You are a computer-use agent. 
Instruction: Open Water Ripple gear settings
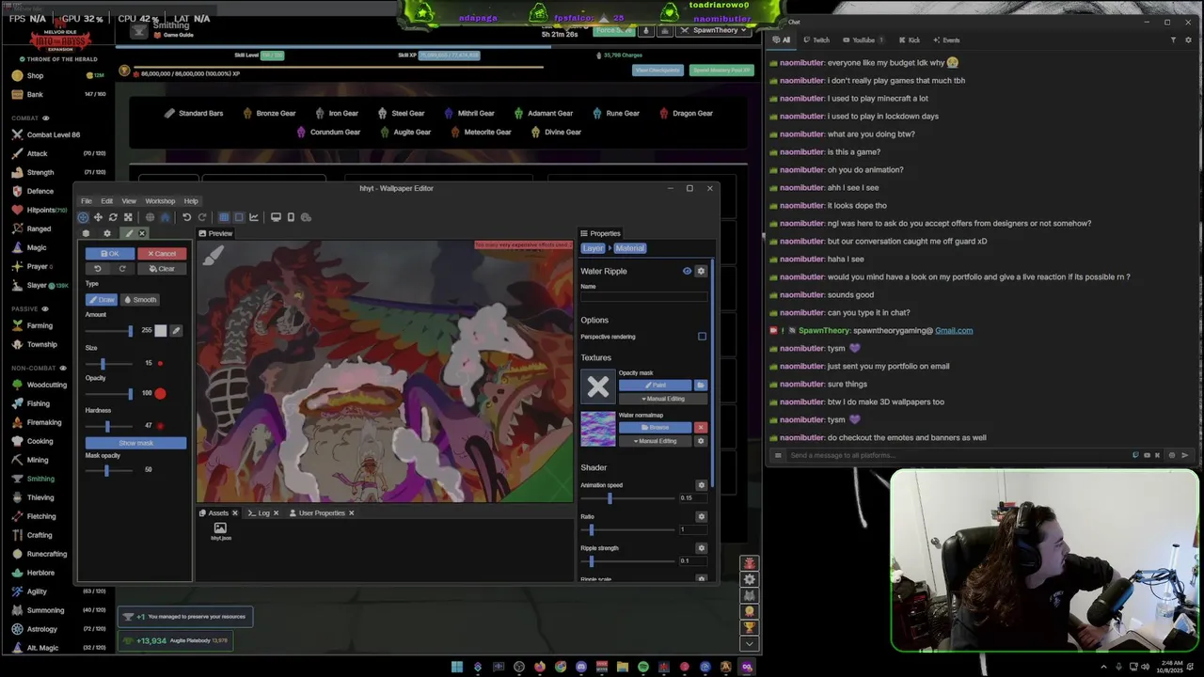(x=701, y=271)
